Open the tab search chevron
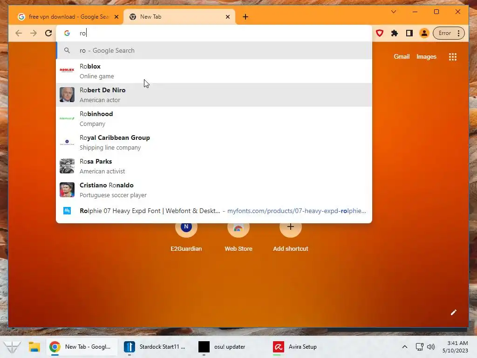The height and width of the screenshot is (358, 477). pos(393,12)
